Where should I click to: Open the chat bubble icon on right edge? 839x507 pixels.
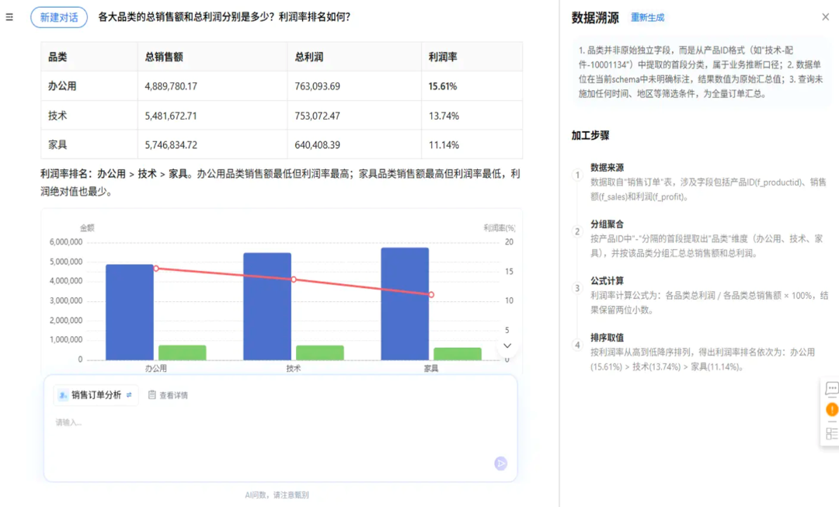[831, 388]
